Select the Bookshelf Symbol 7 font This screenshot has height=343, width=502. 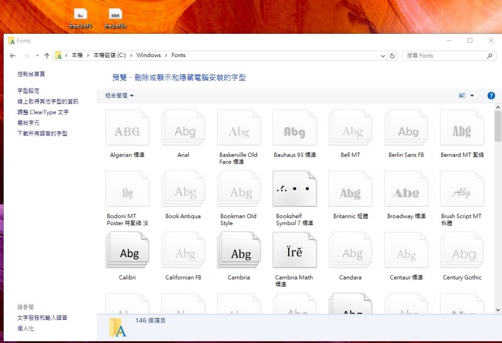[x=294, y=191]
